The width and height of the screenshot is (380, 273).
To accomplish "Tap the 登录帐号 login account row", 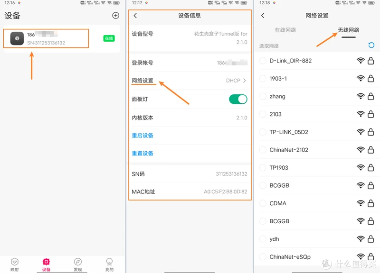I will pos(190,63).
